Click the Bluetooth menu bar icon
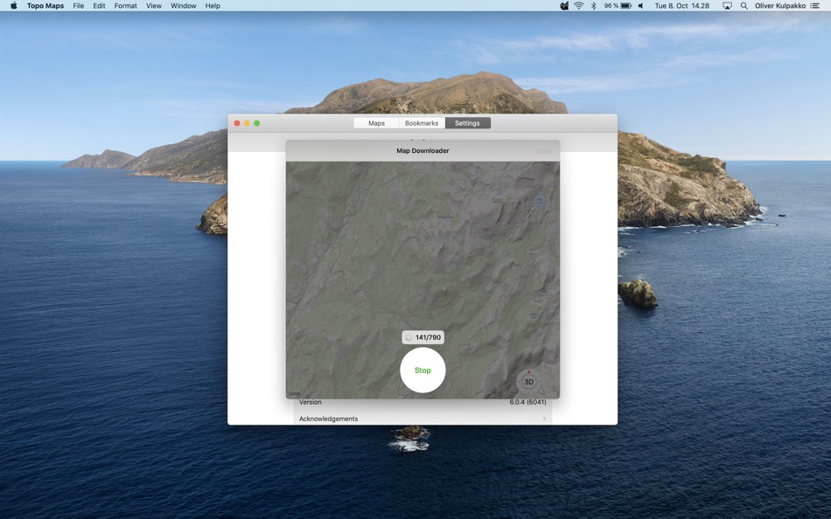Image resolution: width=831 pixels, height=519 pixels. point(594,6)
